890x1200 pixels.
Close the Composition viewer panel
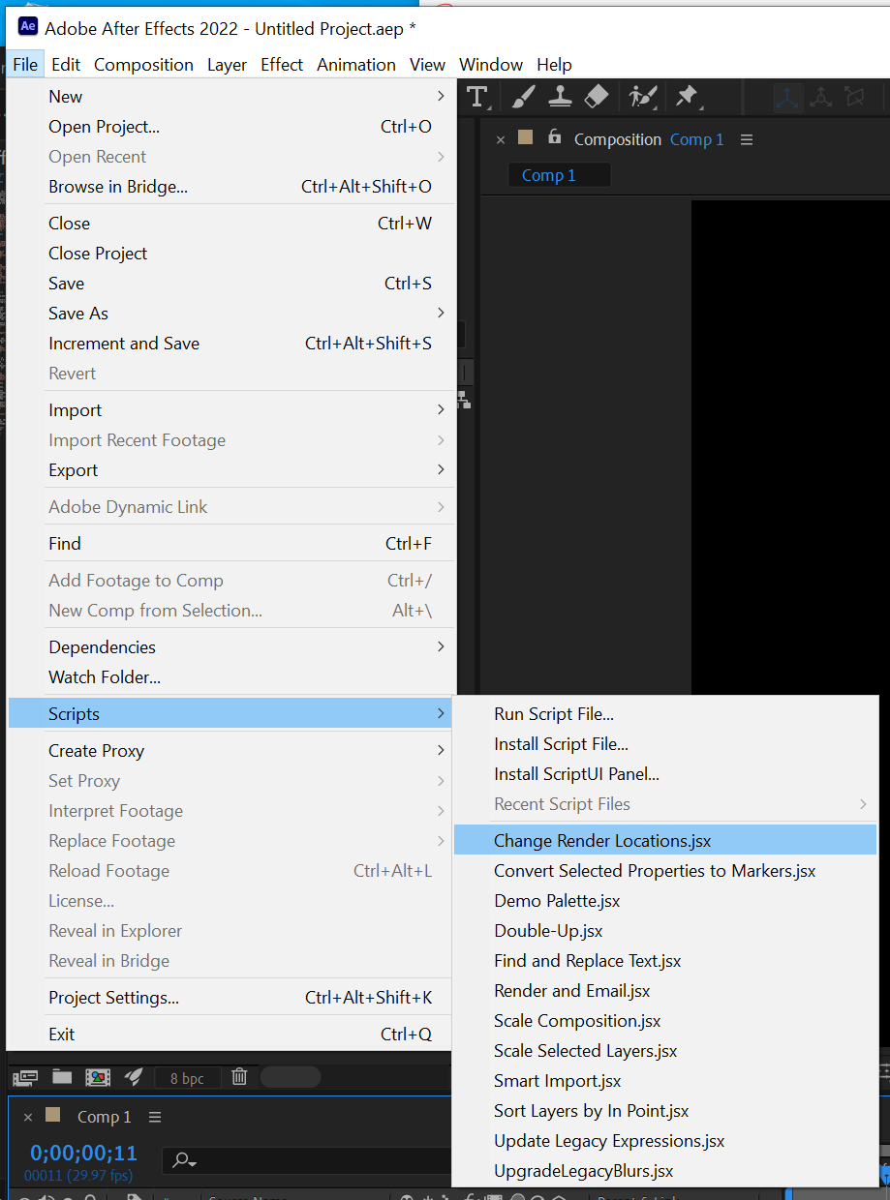[x=501, y=139]
